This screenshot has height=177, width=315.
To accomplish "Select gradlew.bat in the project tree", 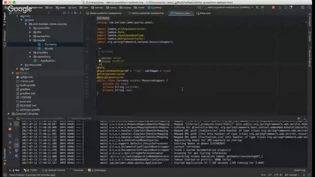I will coord(28,93).
